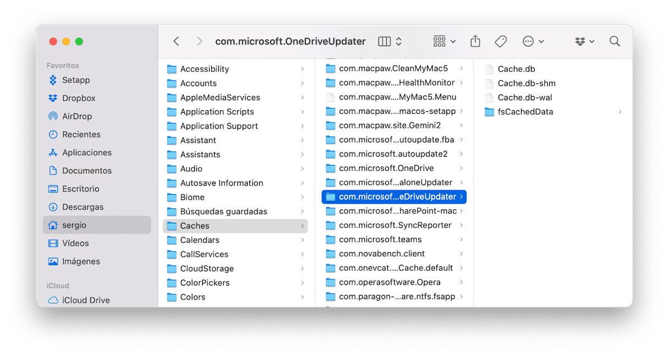
Task: Click the Search magnifier icon
Action: coord(615,42)
